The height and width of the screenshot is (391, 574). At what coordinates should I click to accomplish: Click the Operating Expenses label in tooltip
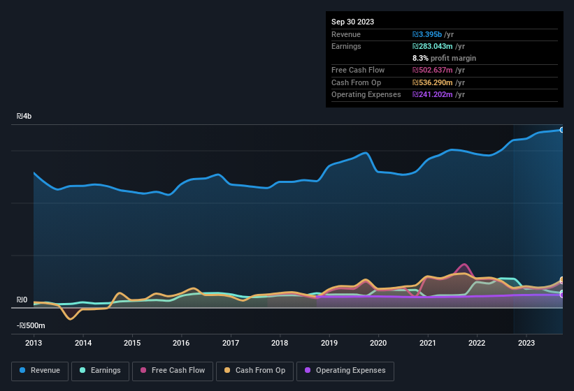point(366,94)
